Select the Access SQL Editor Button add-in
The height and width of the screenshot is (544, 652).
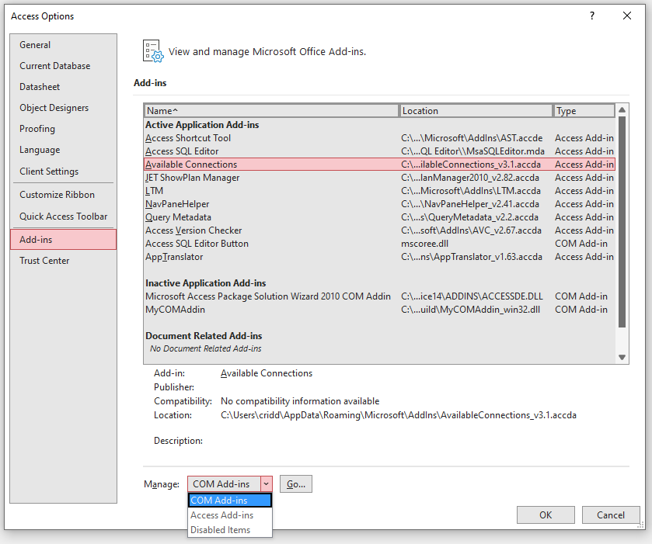[x=379, y=244]
